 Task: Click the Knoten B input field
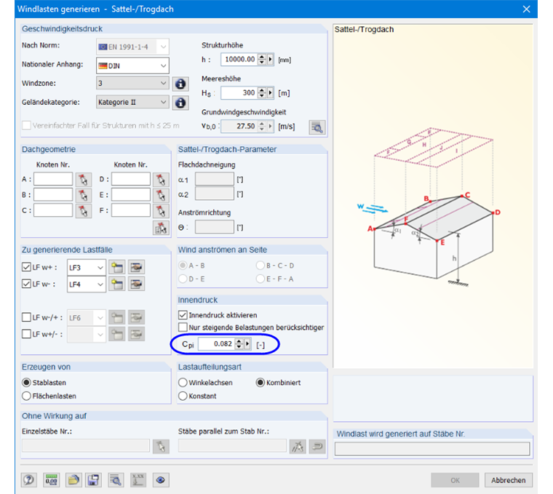[53, 195]
